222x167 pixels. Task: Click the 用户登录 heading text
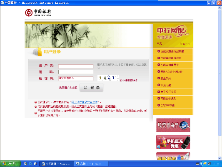click(x=52, y=52)
